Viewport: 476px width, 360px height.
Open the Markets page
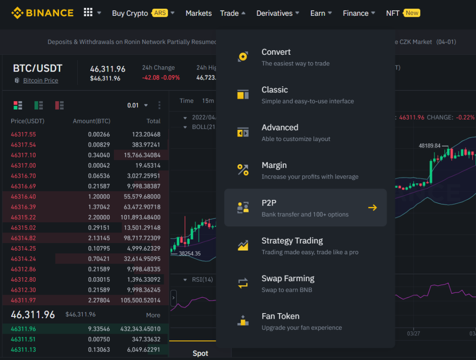(x=198, y=13)
